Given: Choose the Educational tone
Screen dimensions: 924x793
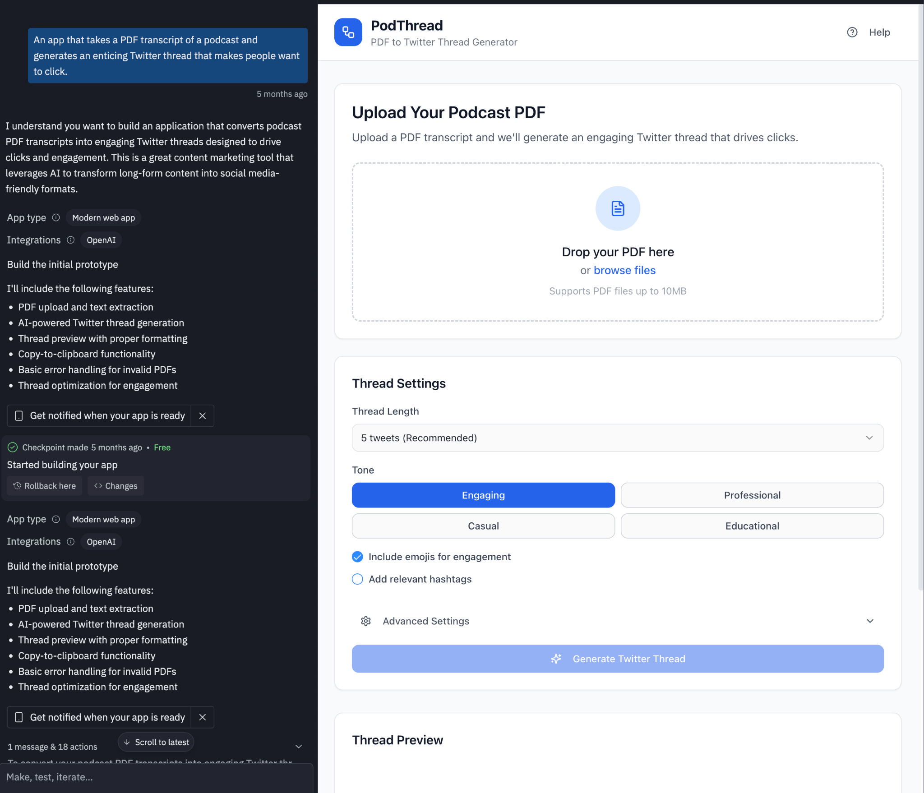Looking at the screenshot, I should tap(752, 526).
